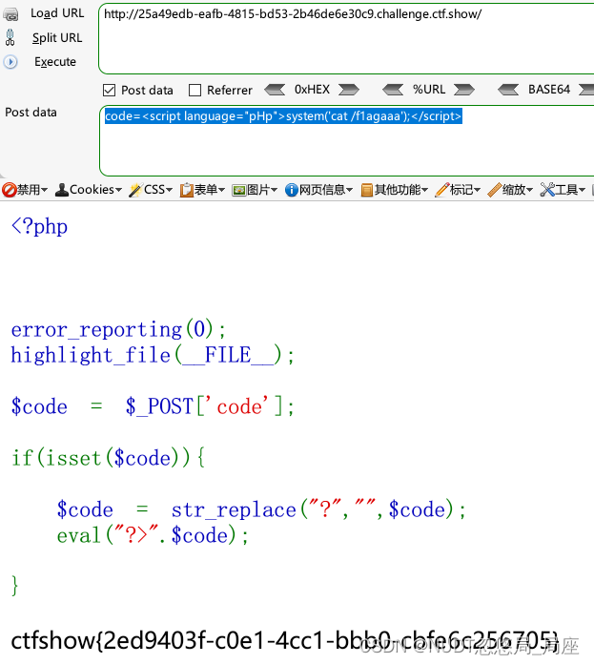
Task: Click the right arrow after 0xHEX
Action: coord(349,90)
